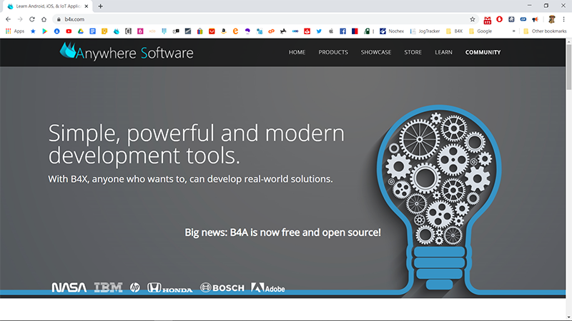Open the B4X bookmarks folder
The image size is (572, 321).
tap(454, 31)
